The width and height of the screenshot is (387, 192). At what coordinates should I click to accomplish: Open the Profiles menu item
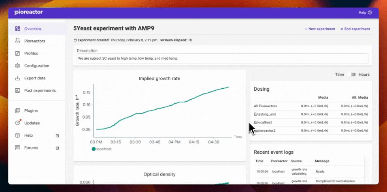(x=37, y=53)
